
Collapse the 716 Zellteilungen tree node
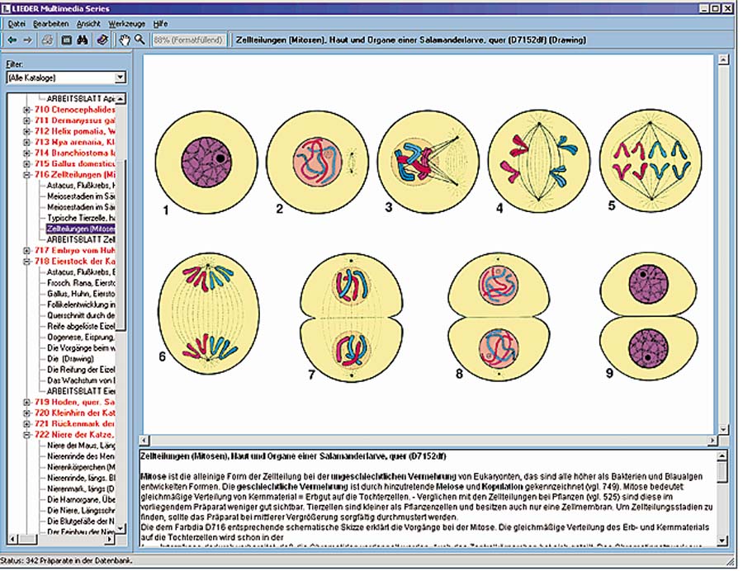(x=26, y=175)
